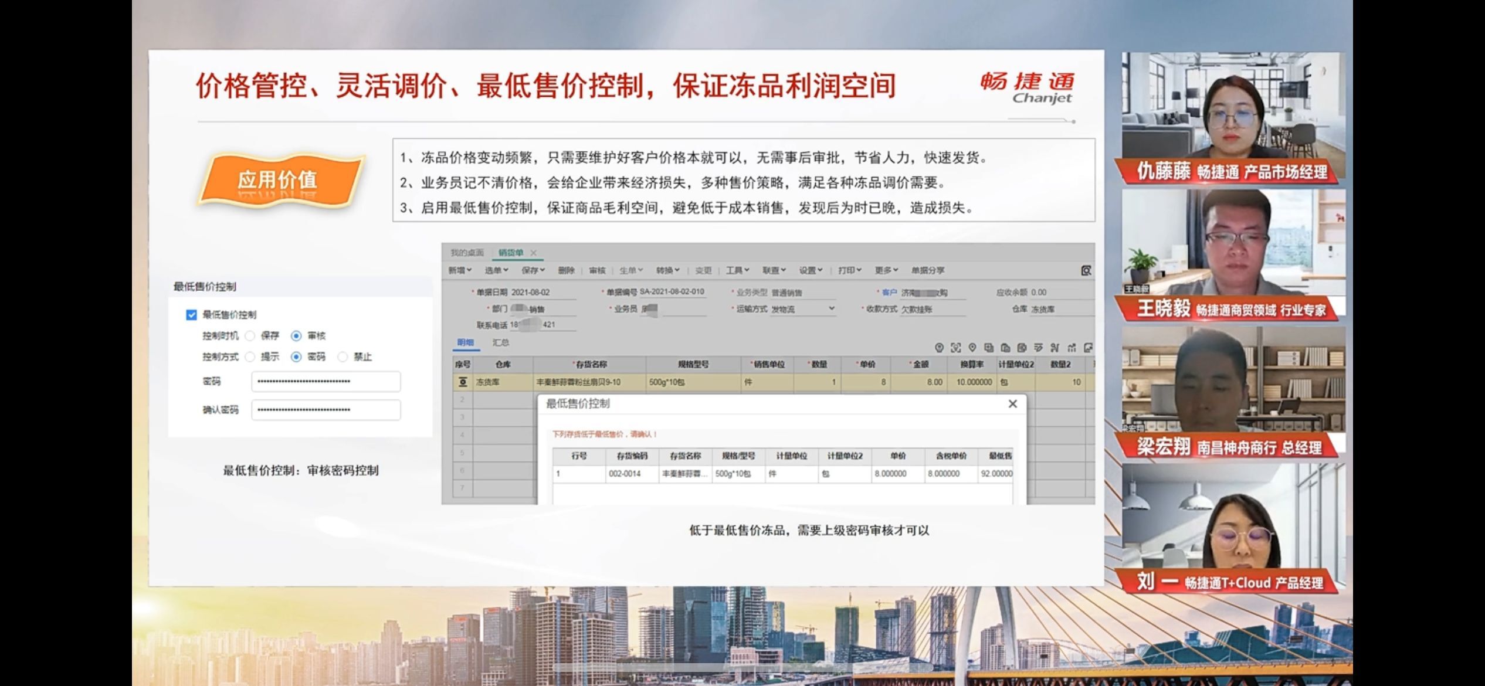
Task: Click the 10.000000 换算率 cell
Action: pyautogui.click(x=972, y=382)
